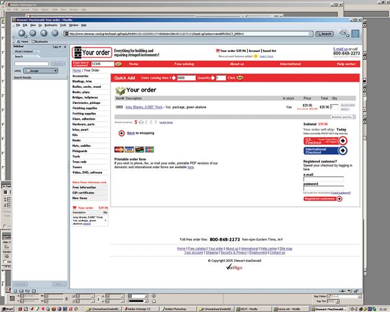
Task: Click the Bookmarks folder in personal toolbar
Action: pyautogui.click(x=40, y=42)
